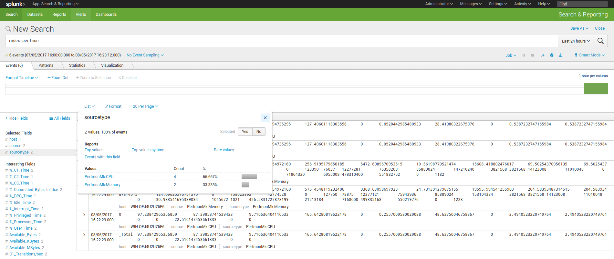614x259 pixels.
Task: Open the Last 24 hours time picker
Action: (x=576, y=41)
